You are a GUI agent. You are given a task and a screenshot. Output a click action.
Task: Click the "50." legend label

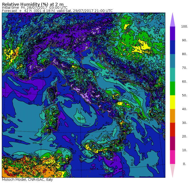[x=184, y=95]
